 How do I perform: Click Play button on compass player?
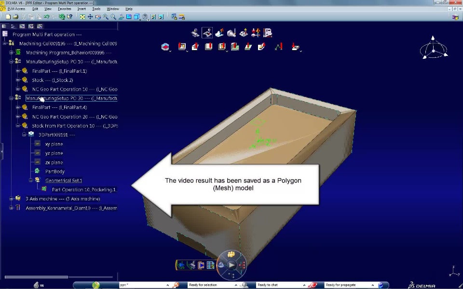tap(231, 265)
